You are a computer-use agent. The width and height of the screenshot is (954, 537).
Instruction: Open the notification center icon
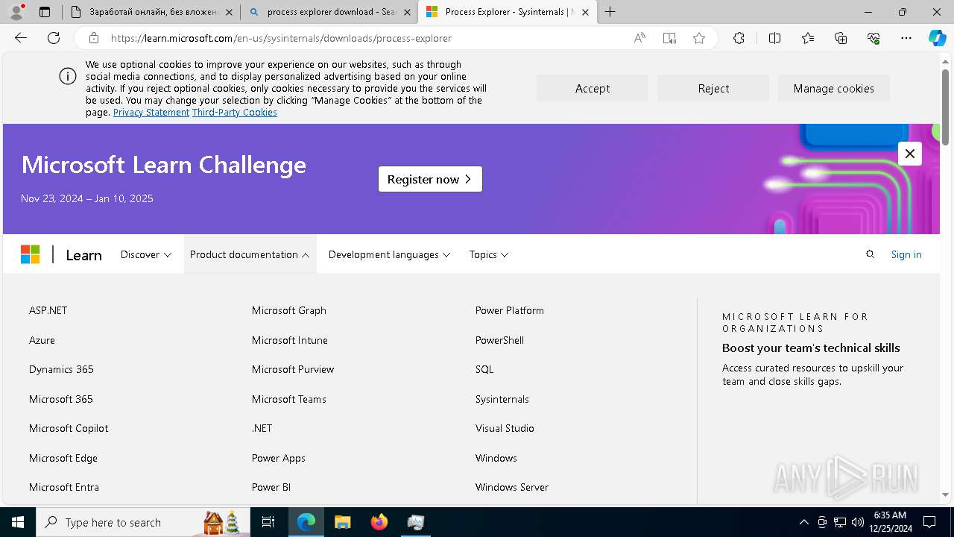[x=929, y=522]
